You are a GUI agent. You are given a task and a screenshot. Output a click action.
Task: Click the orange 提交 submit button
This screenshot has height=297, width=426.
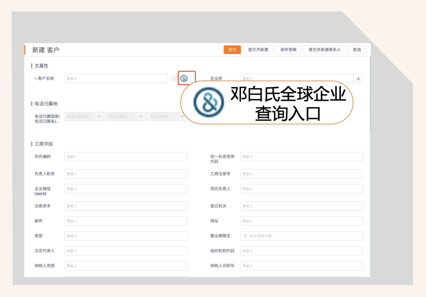(x=232, y=50)
